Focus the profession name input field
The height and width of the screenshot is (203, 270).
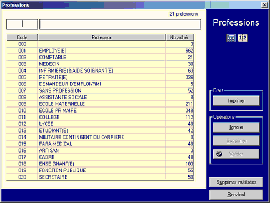(x=120, y=24)
